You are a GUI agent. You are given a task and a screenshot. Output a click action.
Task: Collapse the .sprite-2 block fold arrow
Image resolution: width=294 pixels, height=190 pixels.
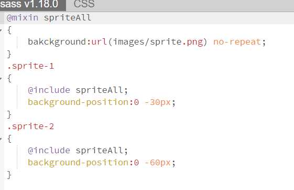click(1, 139)
